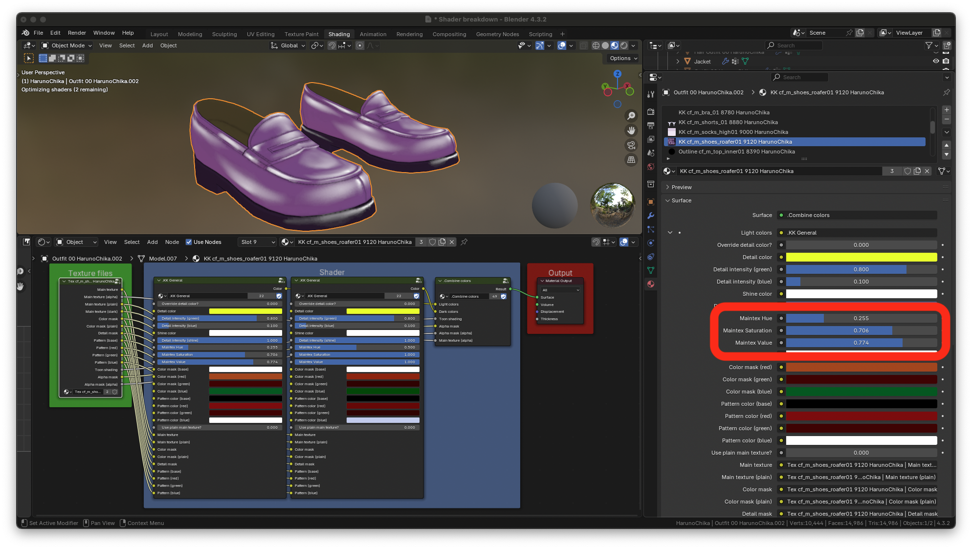Unlink the material with X icon

pos(927,171)
